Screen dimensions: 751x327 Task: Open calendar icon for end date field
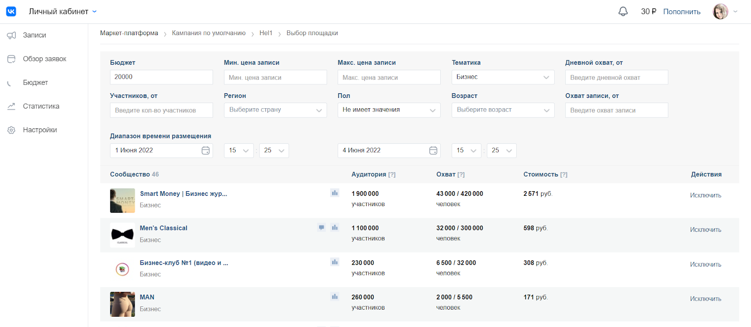click(x=433, y=150)
